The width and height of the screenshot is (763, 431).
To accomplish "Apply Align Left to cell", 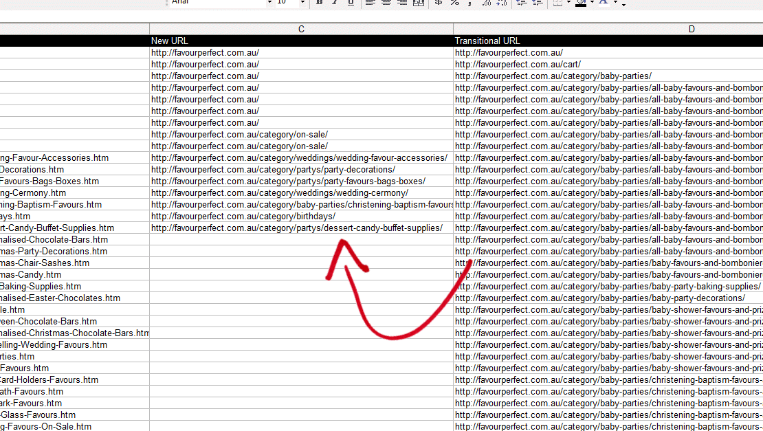I will coord(371,3).
